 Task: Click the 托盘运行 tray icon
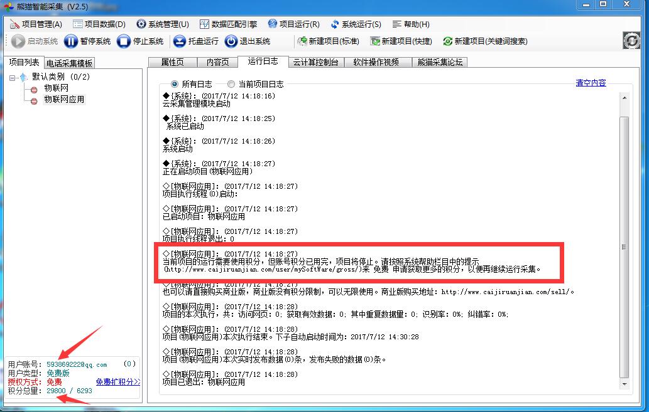pos(179,41)
